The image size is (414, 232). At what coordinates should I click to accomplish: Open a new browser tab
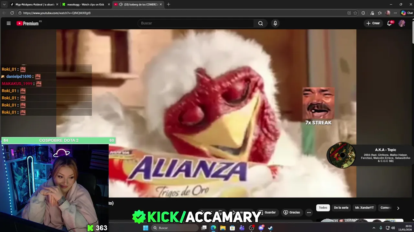point(169,5)
